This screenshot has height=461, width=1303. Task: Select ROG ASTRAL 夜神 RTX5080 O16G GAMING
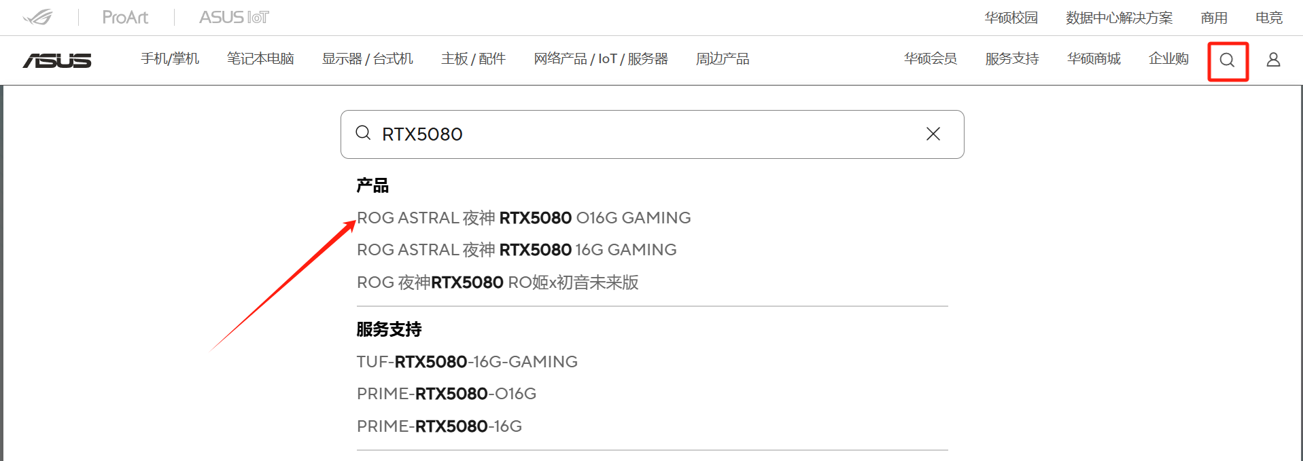click(x=523, y=218)
